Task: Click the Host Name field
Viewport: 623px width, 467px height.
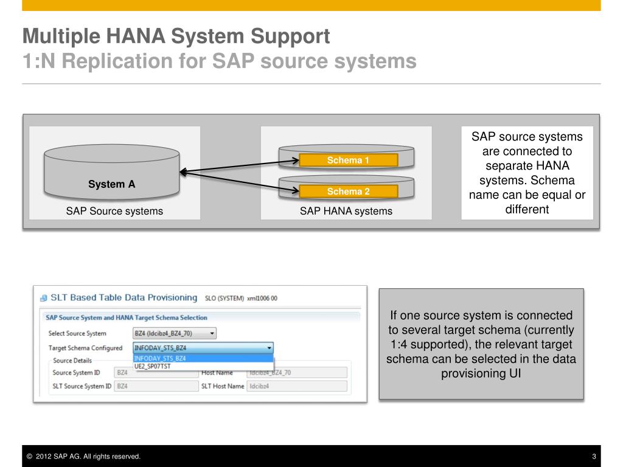Action: (x=297, y=373)
